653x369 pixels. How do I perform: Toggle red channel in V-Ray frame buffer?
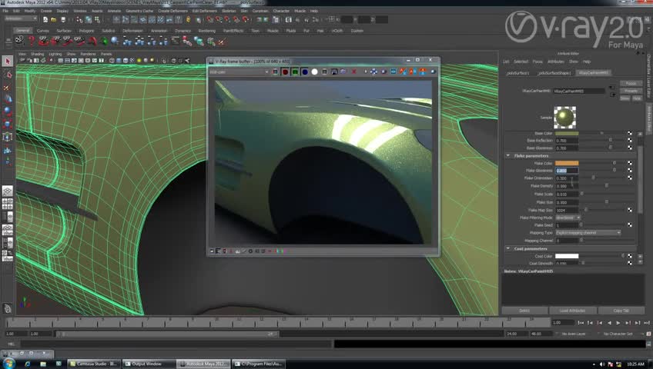(285, 71)
